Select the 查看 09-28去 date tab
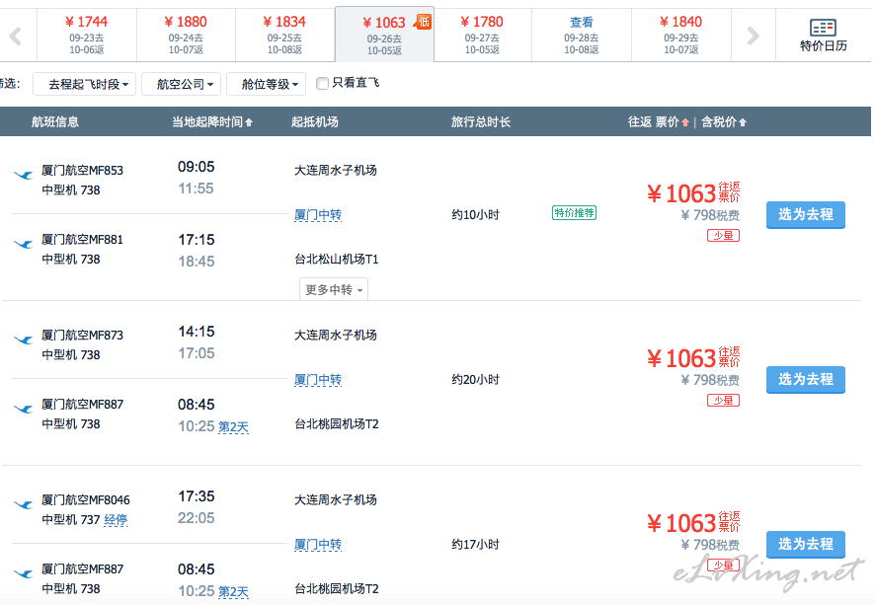 click(x=582, y=36)
